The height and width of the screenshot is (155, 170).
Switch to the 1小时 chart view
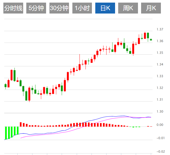point(82,8)
